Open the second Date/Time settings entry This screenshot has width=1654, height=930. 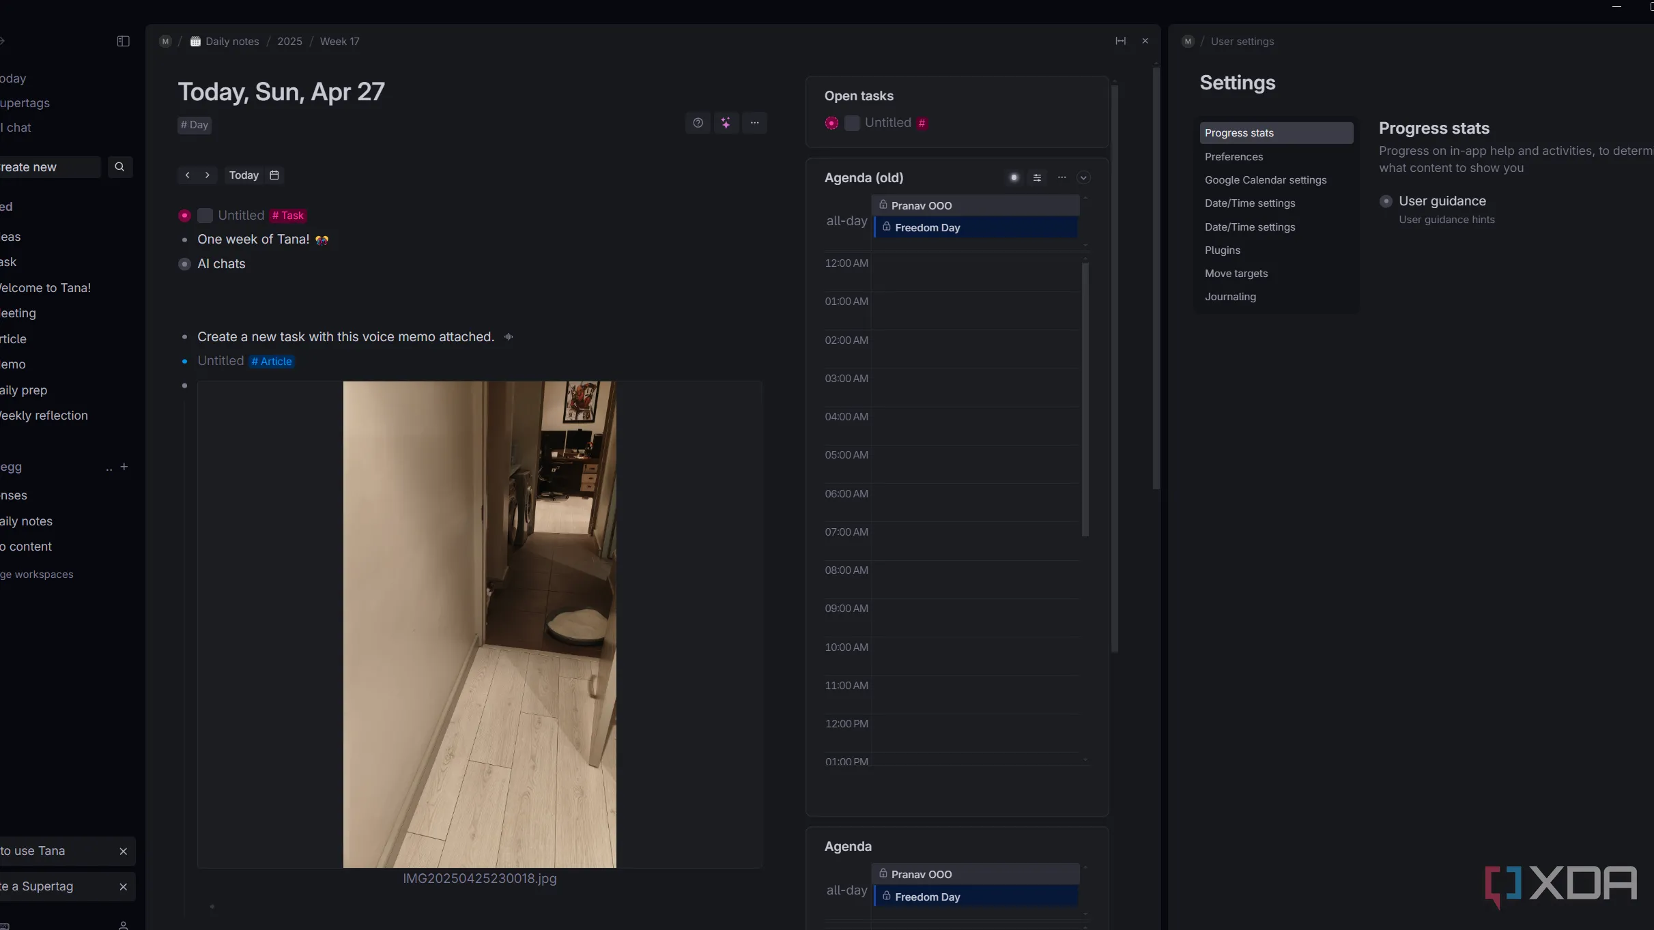click(x=1250, y=227)
